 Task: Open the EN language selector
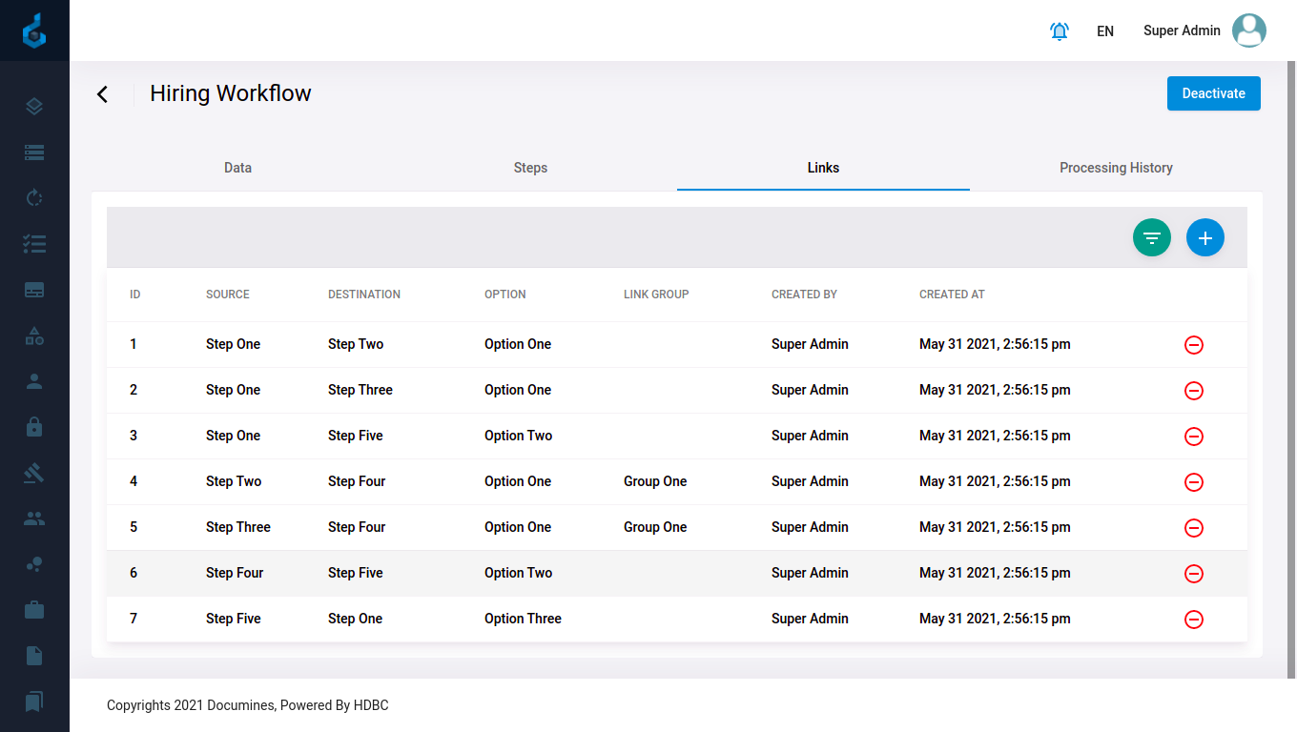tap(1104, 31)
